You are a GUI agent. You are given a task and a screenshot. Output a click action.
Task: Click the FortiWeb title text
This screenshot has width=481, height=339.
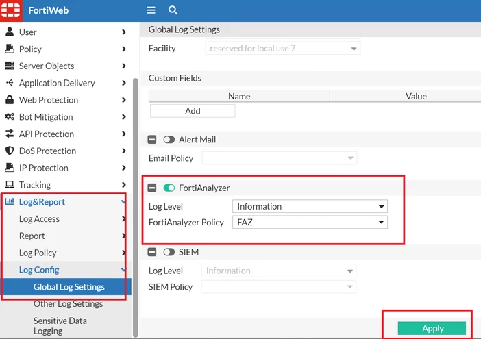tap(49, 10)
